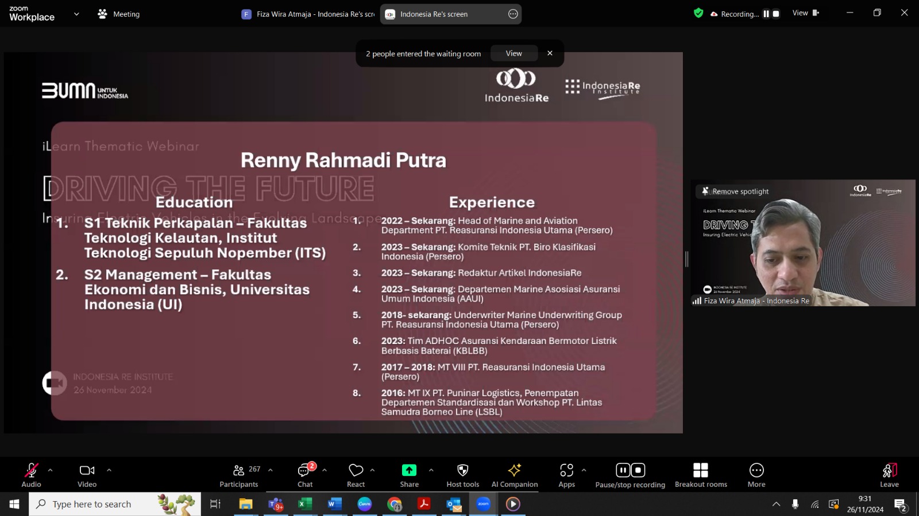Image resolution: width=919 pixels, height=516 pixels.
Task: Open Canva from taskbar
Action: point(365,504)
